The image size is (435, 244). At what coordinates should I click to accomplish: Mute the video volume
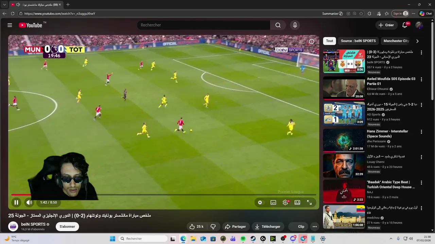[29, 203]
